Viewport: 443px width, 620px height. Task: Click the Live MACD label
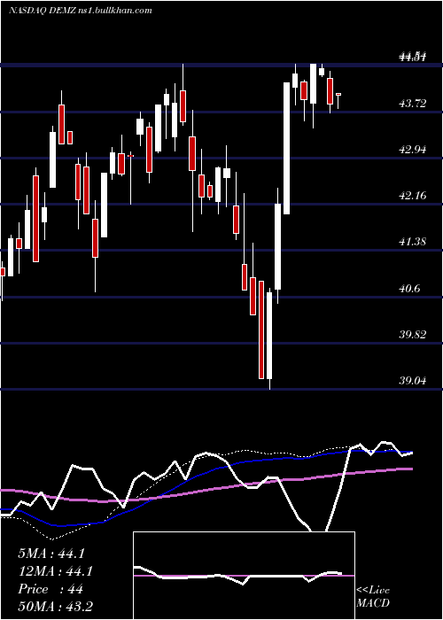373,597
